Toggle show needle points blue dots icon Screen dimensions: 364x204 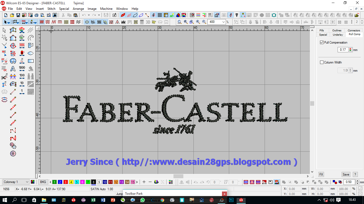141,15
